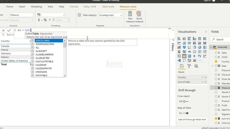
Task: Select the Stacked bar chart visual
Action: coord(179,39)
